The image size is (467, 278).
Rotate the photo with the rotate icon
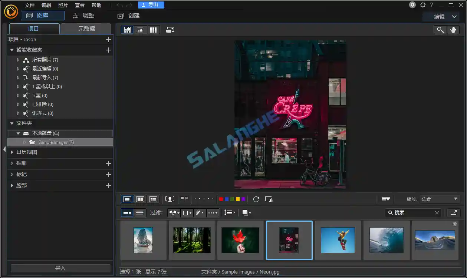point(256,199)
